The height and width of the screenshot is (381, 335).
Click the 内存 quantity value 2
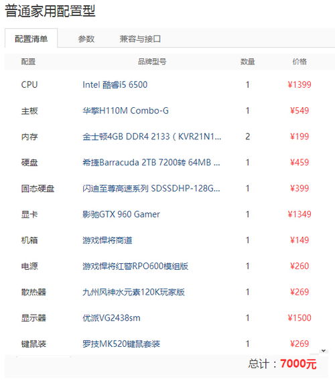(247, 137)
